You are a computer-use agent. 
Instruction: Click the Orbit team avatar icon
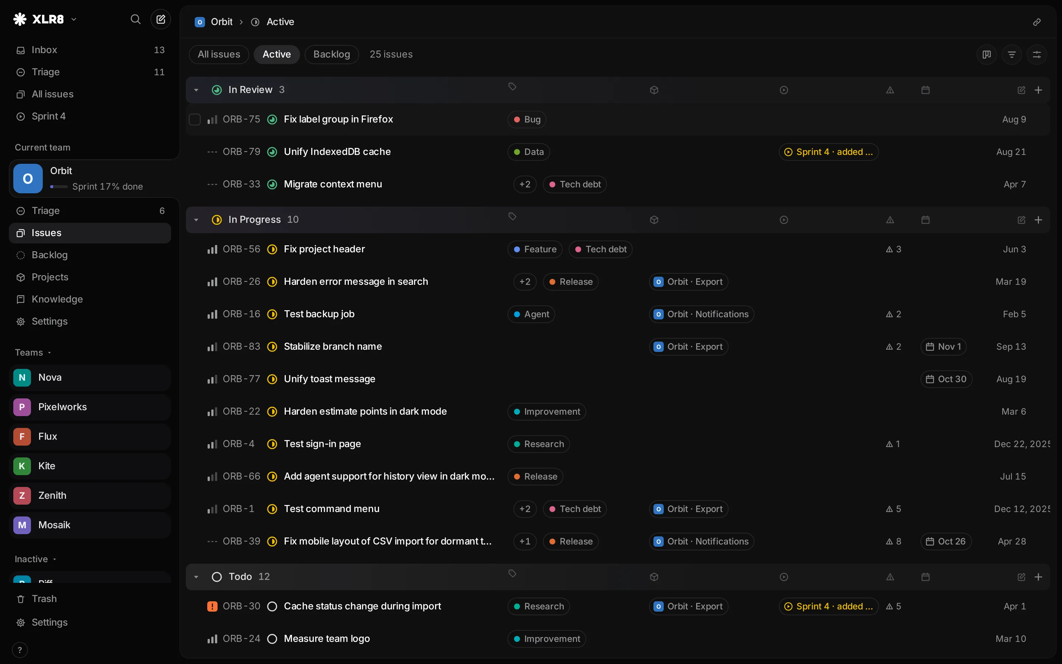pyautogui.click(x=28, y=179)
